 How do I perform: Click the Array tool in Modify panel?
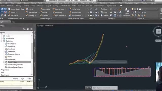click(x=115, y=15)
